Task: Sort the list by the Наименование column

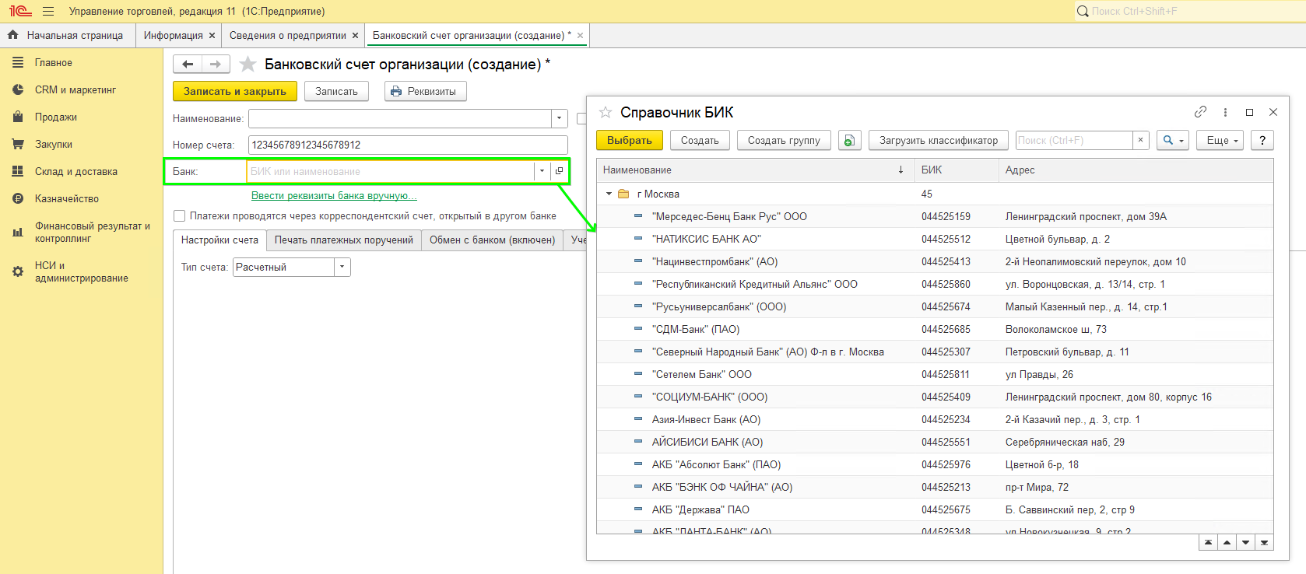Action: (755, 170)
